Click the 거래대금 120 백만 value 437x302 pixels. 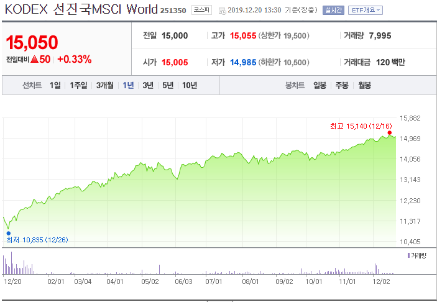coord(390,62)
